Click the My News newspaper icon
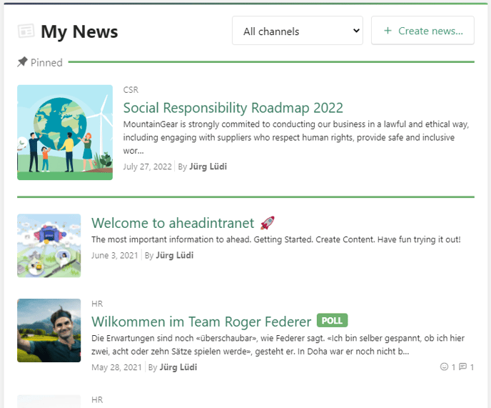This screenshot has width=491, height=408. 26,31
